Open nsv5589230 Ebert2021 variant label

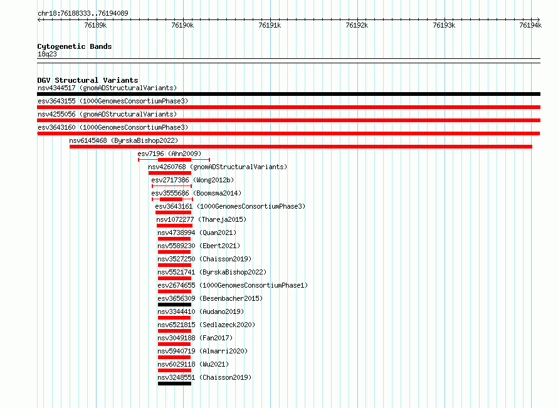199,246
